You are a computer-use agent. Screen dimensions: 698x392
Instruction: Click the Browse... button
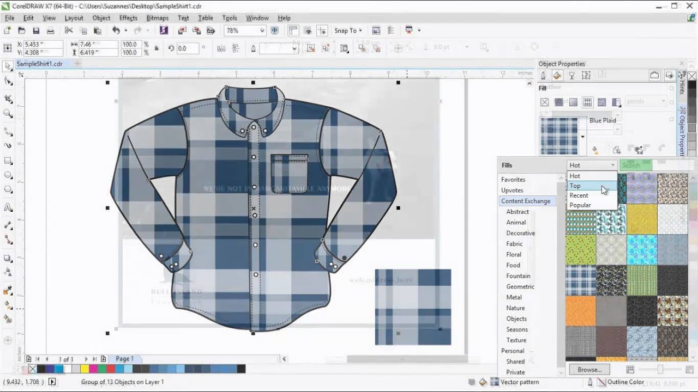click(x=589, y=370)
